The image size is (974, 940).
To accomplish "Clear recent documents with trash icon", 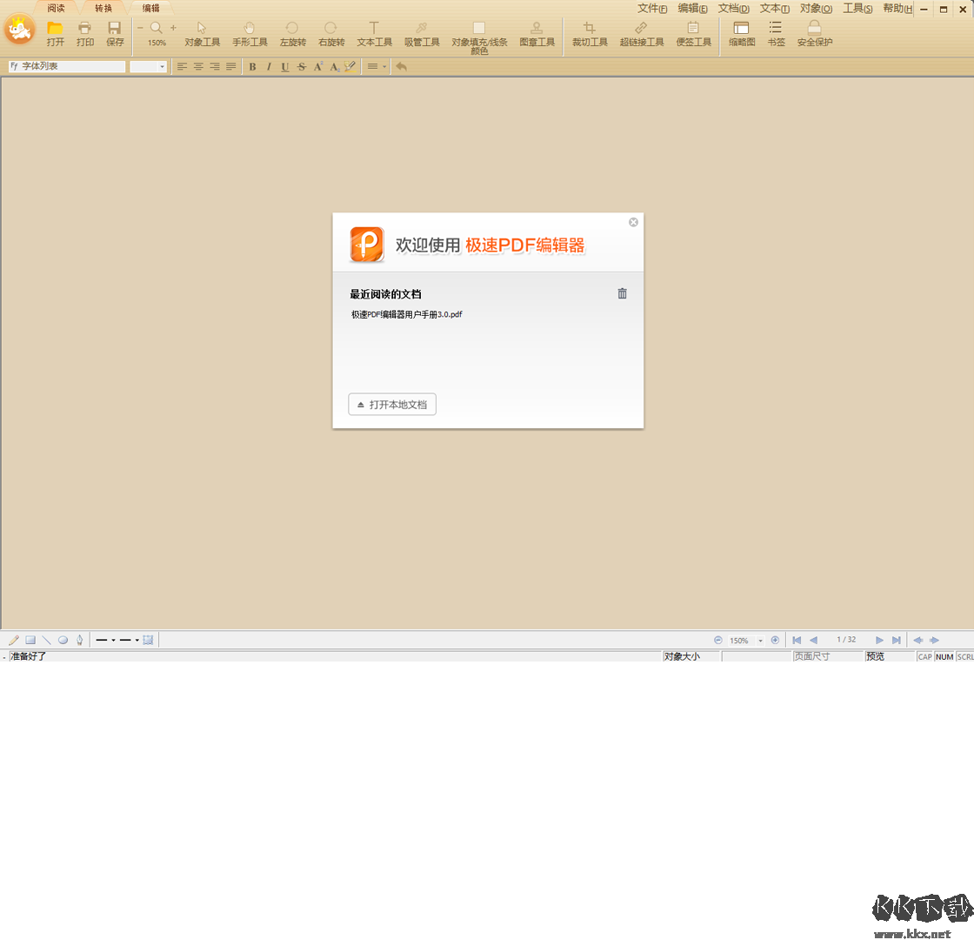I will [622, 293].
